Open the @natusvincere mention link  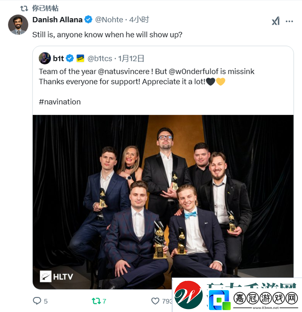tap(123, 71)
